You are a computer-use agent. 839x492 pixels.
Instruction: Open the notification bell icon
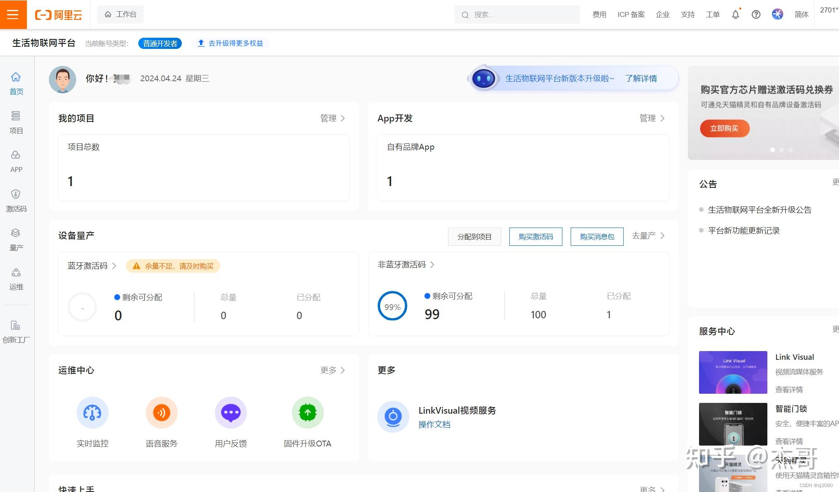(735, 14)
